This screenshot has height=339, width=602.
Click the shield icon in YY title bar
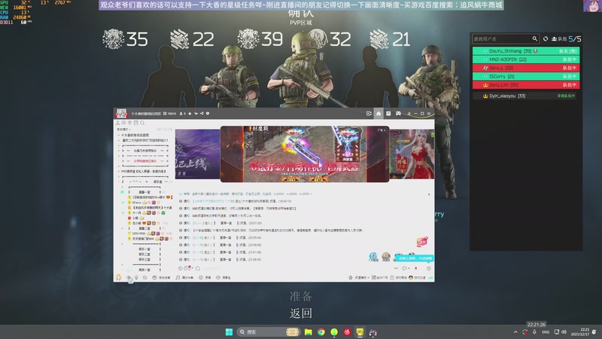[x=208, y=114]
